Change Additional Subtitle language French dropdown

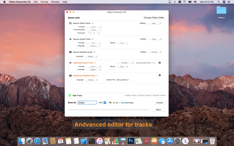pyautogui.click(x=92, y=80)
